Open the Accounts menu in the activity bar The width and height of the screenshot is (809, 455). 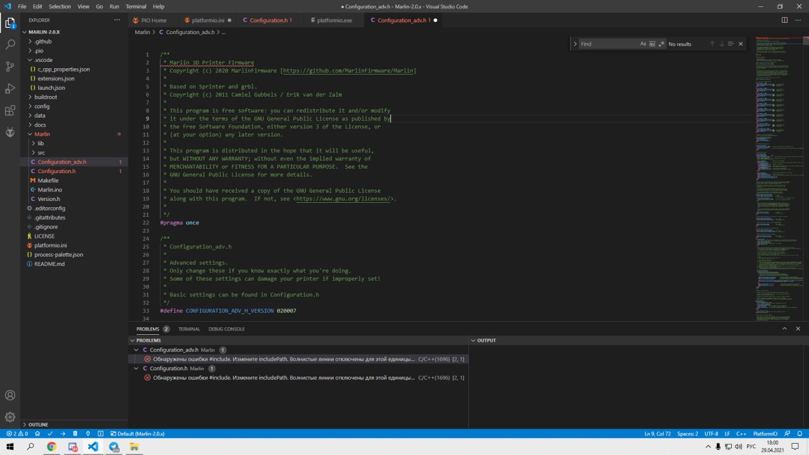tap(10, 396)
